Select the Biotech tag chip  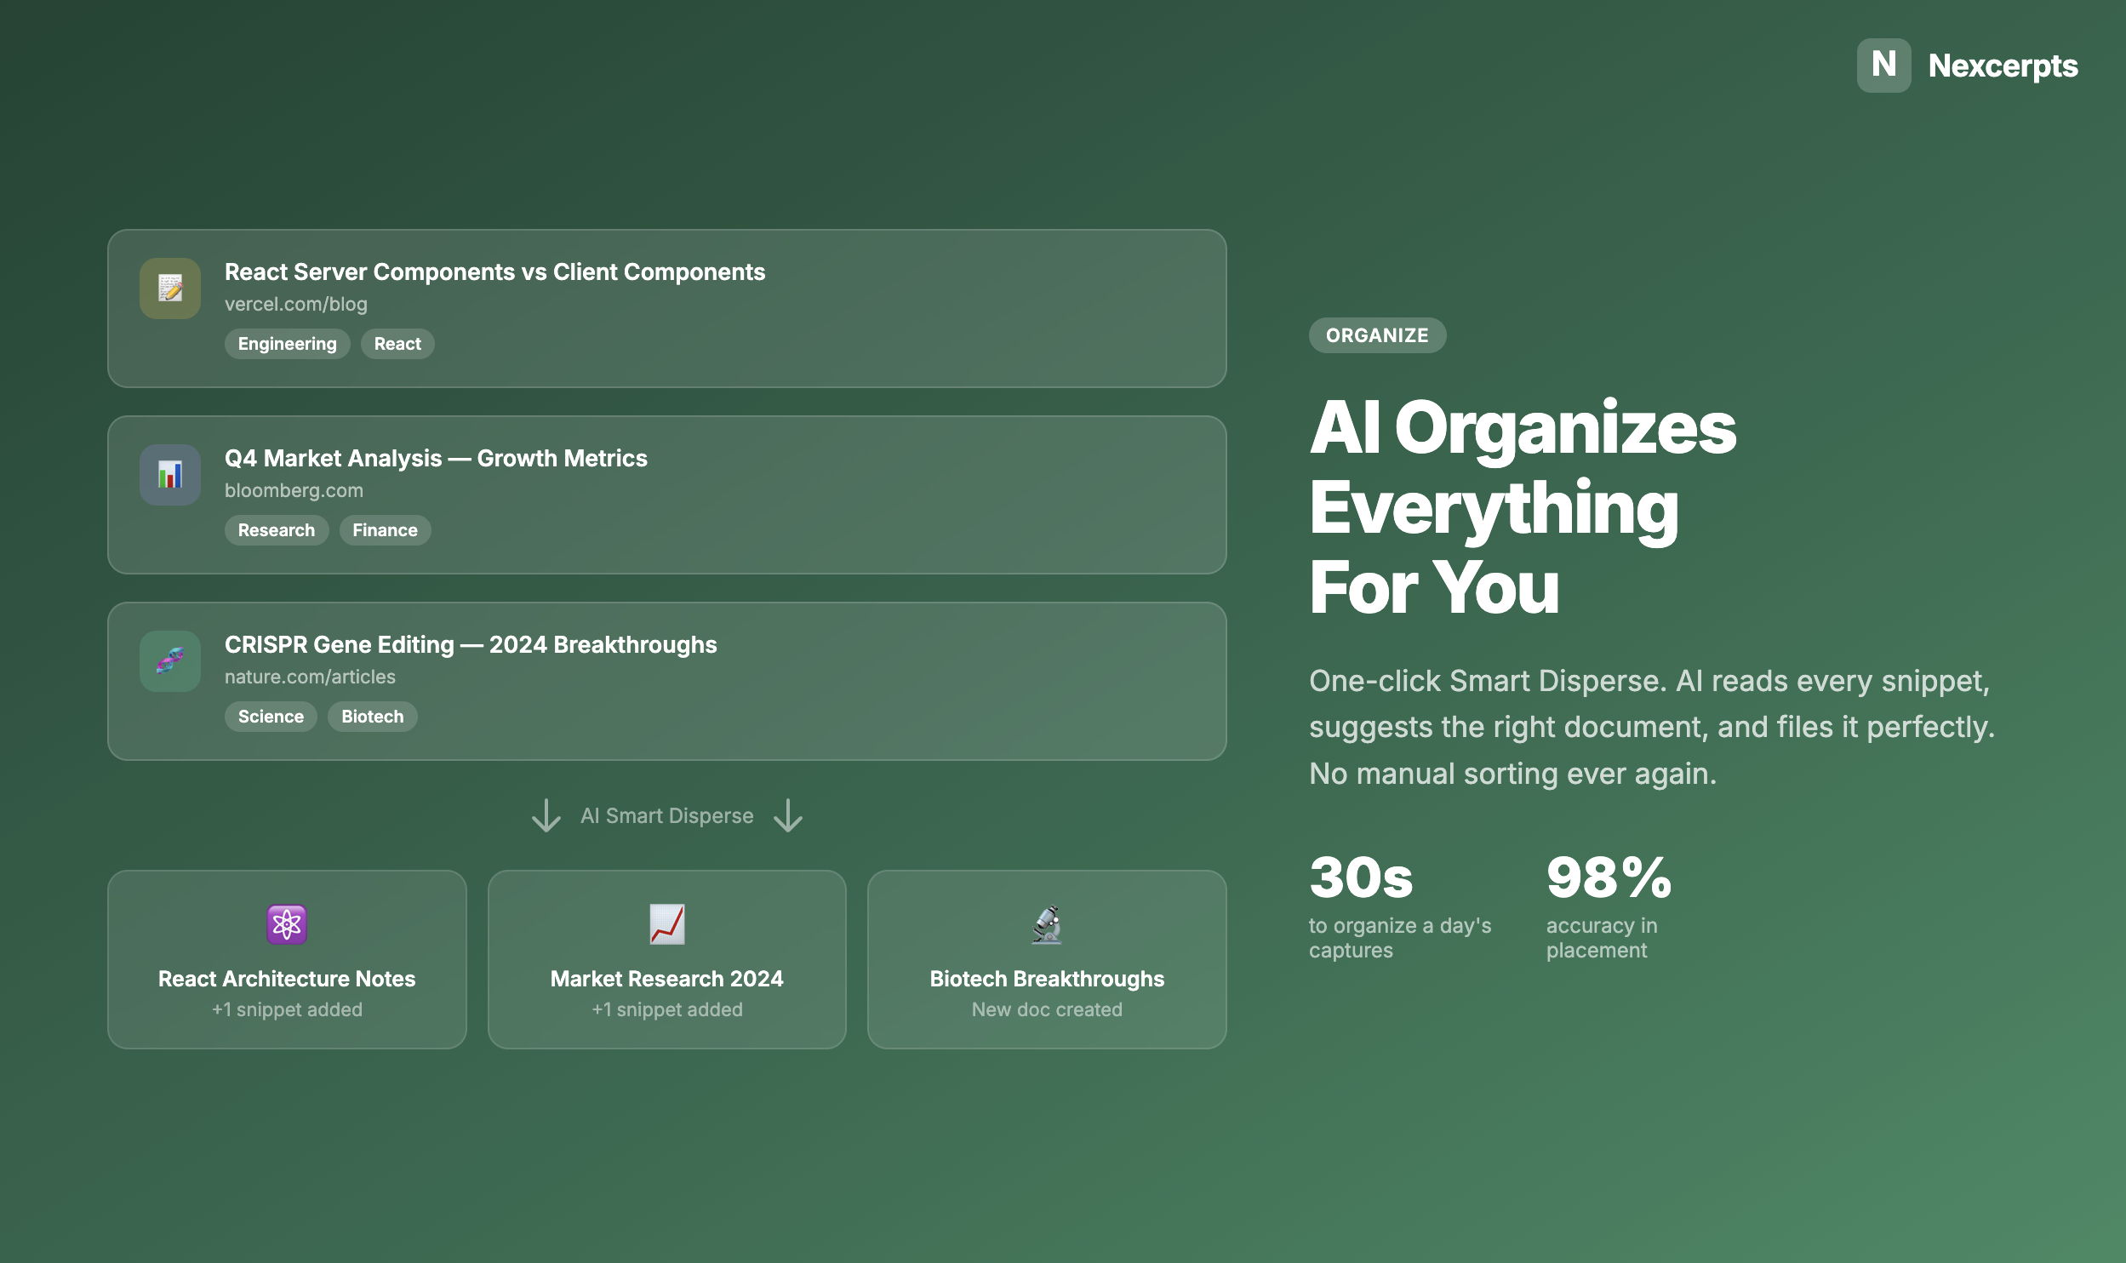pyautogui.click(x=372, y=717)
